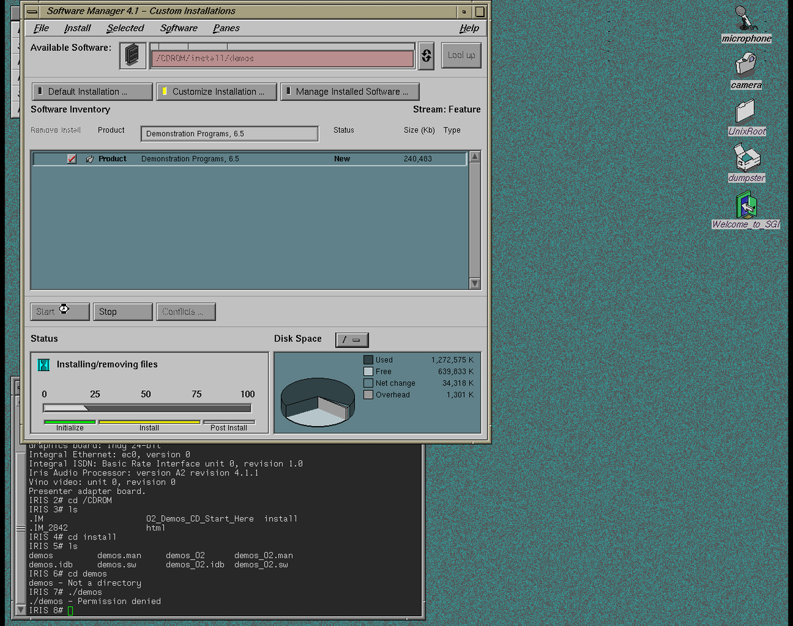Click 'Permission denied' line in terminal
This screenshot has width=793, height=626.
click(x=95, y=602)
